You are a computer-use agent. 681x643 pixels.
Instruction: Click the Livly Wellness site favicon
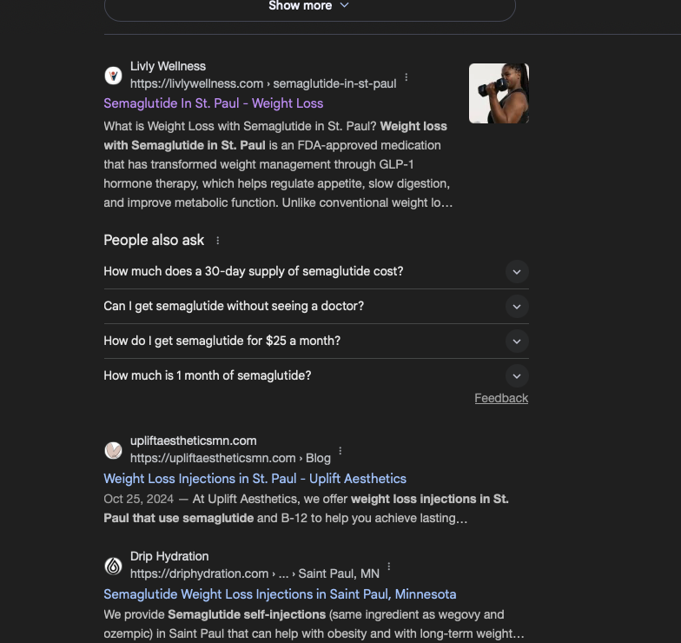113,76
